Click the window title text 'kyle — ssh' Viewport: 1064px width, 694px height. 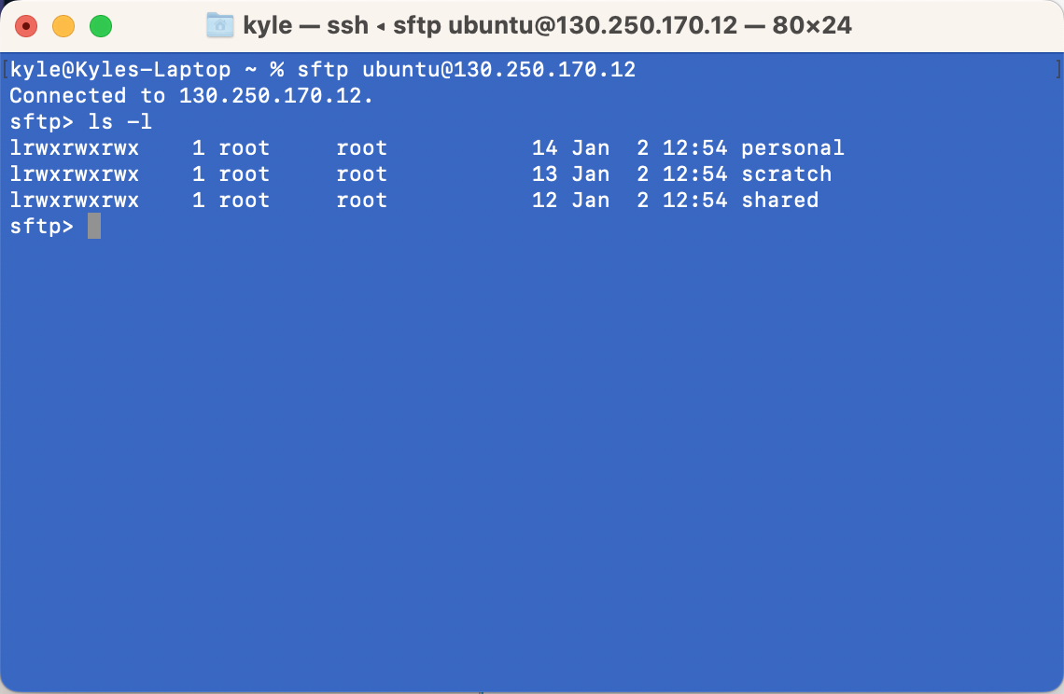pyautogui.click(x=305, y=26)
